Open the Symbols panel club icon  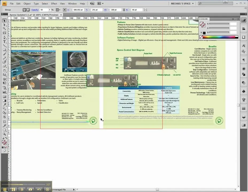click(244, 91)
